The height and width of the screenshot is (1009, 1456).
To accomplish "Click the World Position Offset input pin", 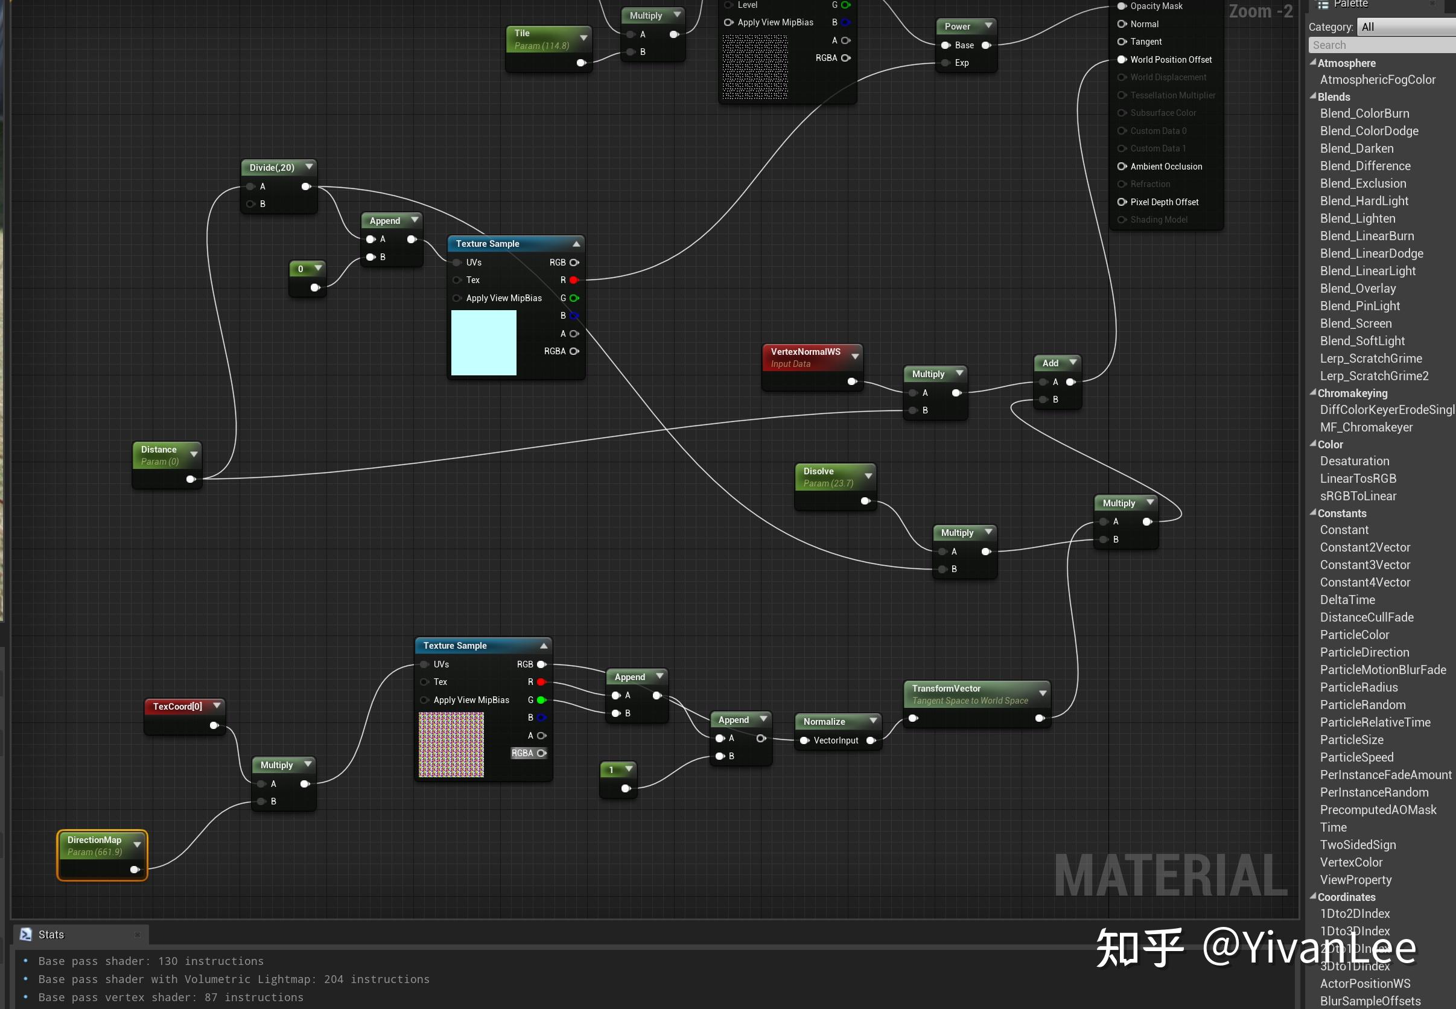I will pyautogui.click(x=1122, y=59).
